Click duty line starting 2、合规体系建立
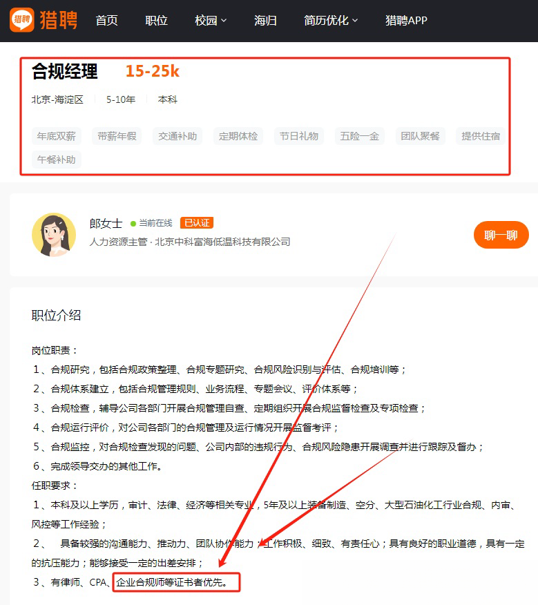538x605 pixels. pos(195,389)
